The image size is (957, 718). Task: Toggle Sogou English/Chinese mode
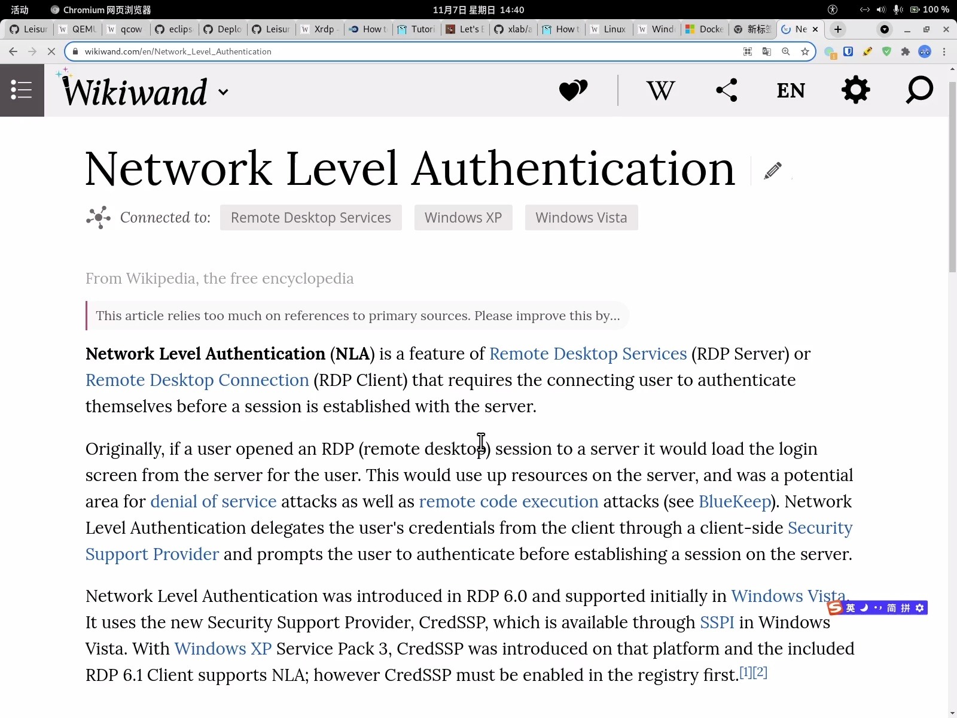click(851, 608)
